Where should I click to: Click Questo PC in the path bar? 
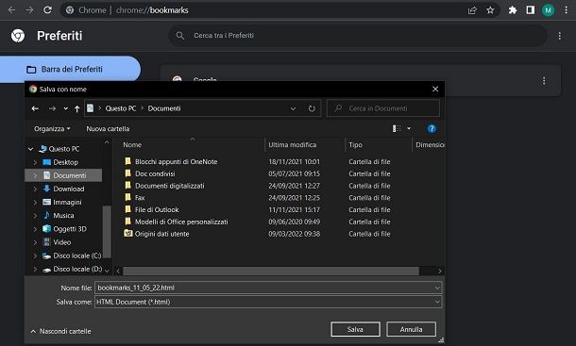click(121, 108)
